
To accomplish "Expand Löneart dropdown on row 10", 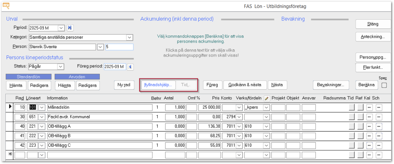I will [42, 108].
